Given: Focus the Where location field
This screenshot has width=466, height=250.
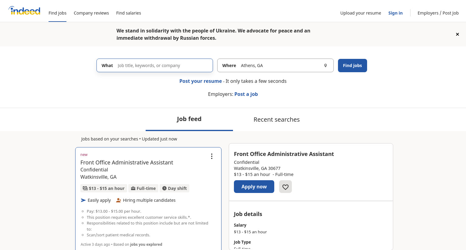Looking at the screenshot, I should tap(275, 66).
